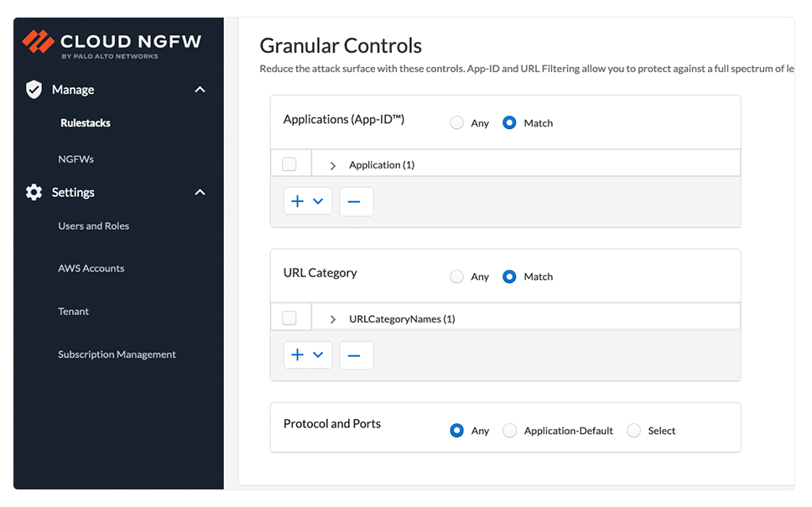The image size is (812, 507).
Task: Tick the Application (1) checkbox
Action: point(289,164)
